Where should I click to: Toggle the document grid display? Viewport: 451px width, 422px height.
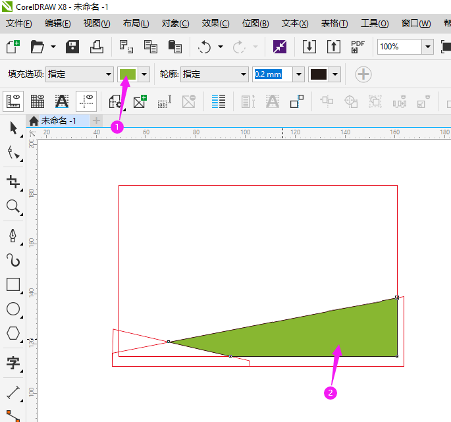pyautogui.click(x=38, y=101)
